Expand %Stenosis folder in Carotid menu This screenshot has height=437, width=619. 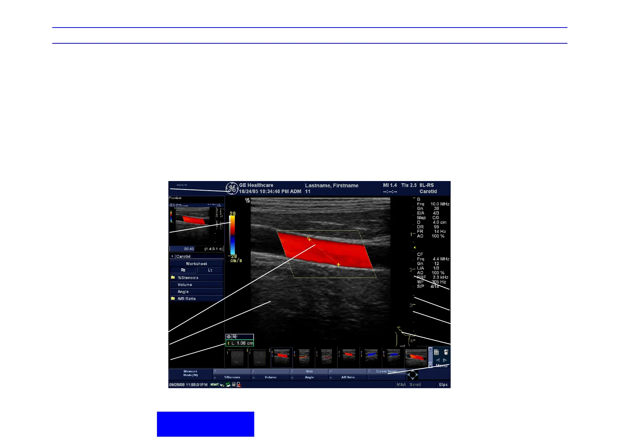point(196,278)
